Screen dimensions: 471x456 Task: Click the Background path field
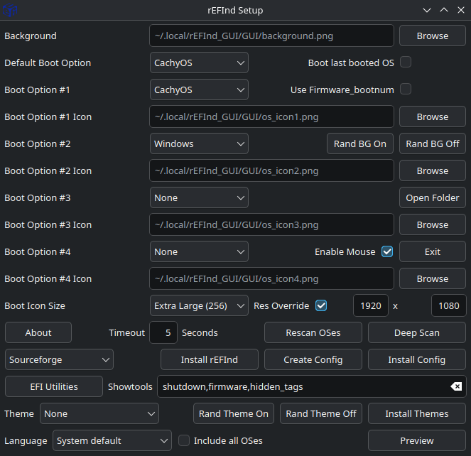pos(271,36)
